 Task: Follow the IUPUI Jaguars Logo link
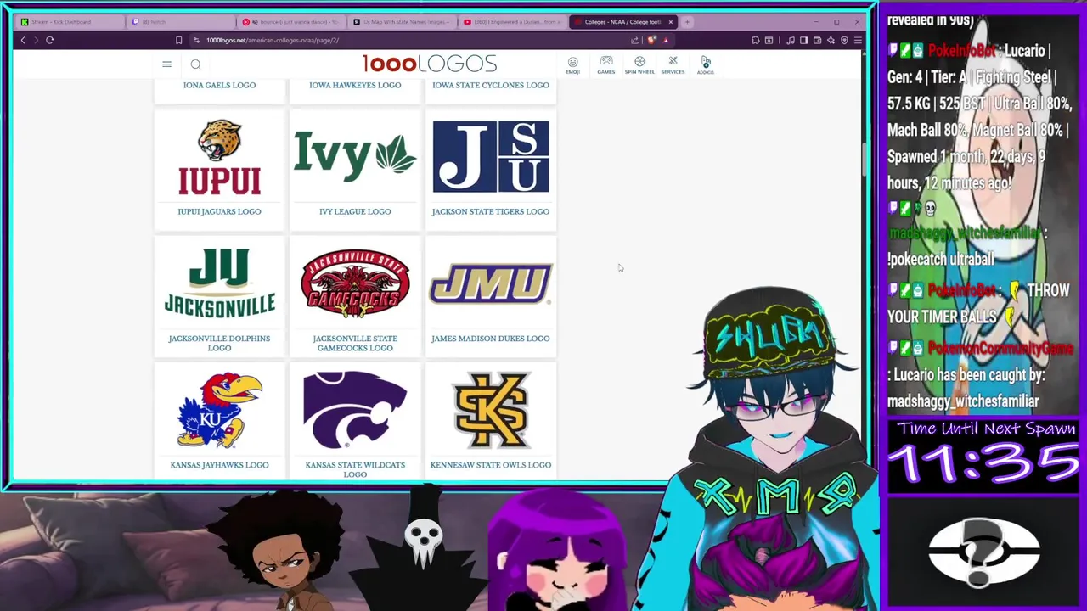(219, 211)
